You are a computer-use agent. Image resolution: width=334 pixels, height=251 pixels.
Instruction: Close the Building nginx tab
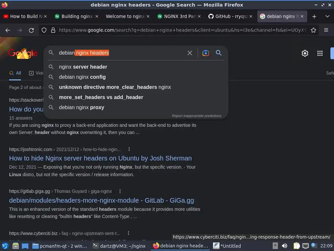(97, 16)
